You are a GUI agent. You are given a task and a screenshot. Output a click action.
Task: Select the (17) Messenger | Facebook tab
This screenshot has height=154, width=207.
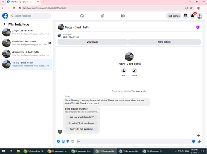23,2
